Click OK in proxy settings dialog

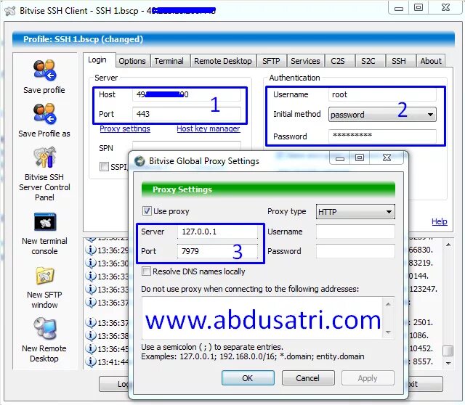[248, 378]
